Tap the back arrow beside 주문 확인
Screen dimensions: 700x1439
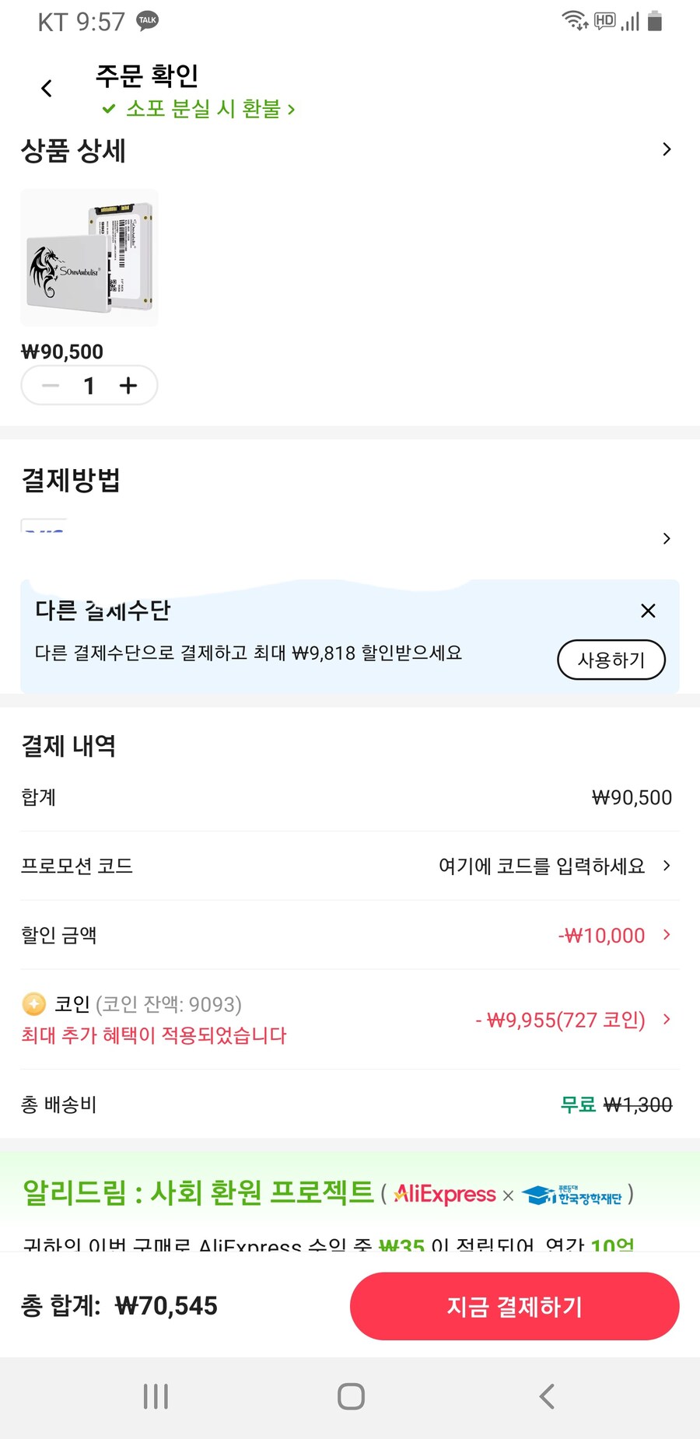[x=47, y=89]
